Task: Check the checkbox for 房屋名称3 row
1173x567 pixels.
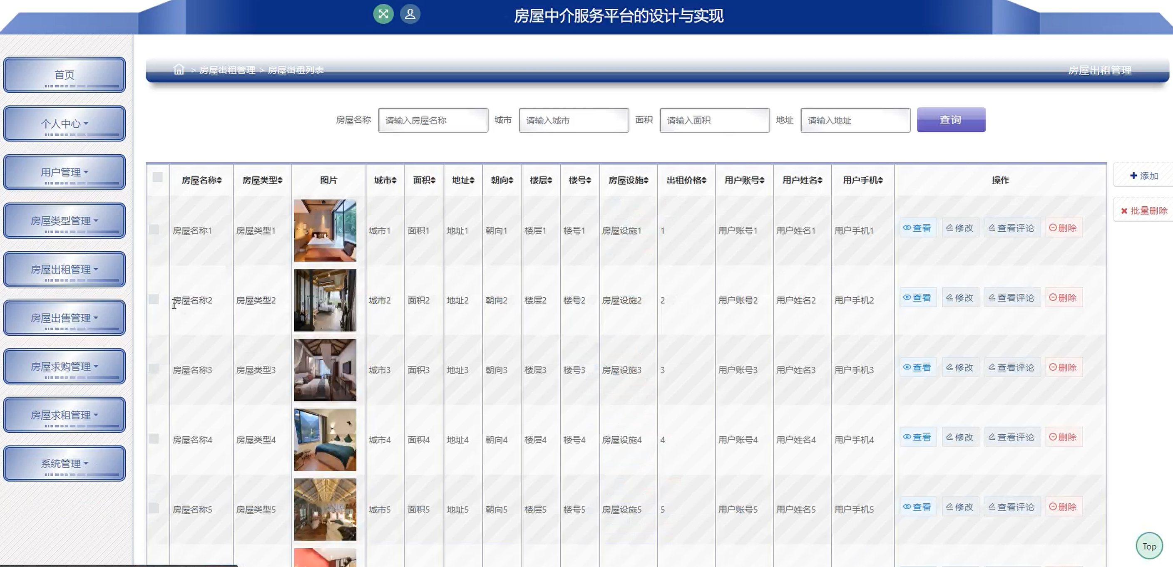Action: (154, 369)
